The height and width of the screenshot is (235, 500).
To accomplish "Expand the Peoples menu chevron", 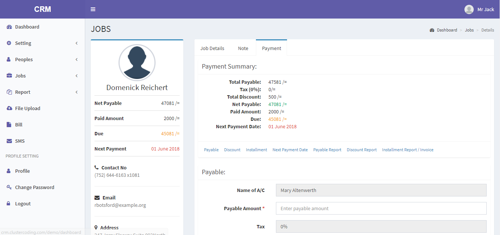I will point(77,60).
